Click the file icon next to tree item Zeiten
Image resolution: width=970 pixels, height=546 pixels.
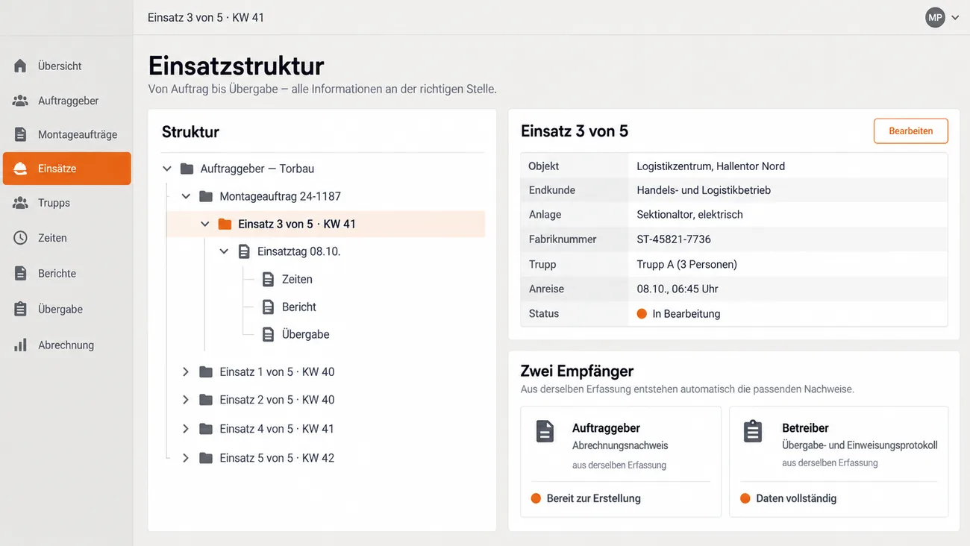coord(269,279)
